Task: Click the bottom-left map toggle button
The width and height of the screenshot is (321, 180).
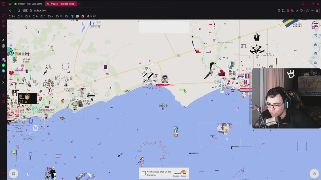Action: coord(14,174)
